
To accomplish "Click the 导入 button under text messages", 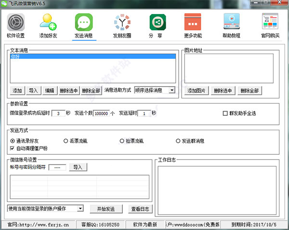I will click(34, 91).
